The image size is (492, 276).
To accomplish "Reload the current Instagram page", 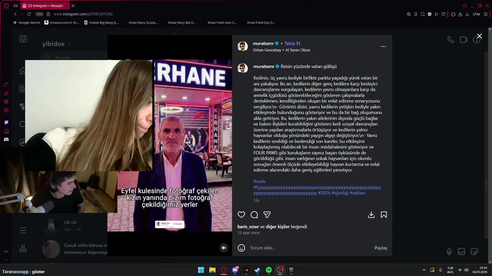I will tap(29, 14).
